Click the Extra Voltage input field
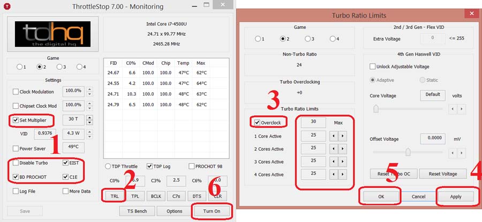This screenshot has height=222, width=482. point(433,38)
